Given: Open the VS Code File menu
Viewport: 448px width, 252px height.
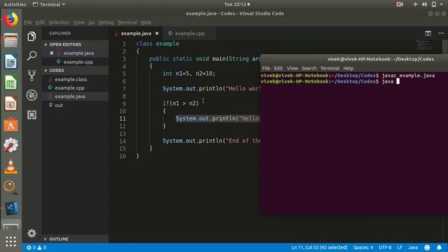Looking at the screenshot, I should click(28, 22).
